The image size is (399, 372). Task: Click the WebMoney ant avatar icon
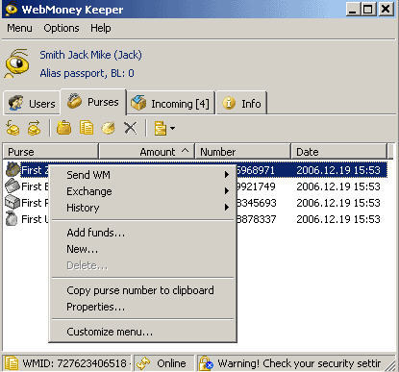point(17,63)
